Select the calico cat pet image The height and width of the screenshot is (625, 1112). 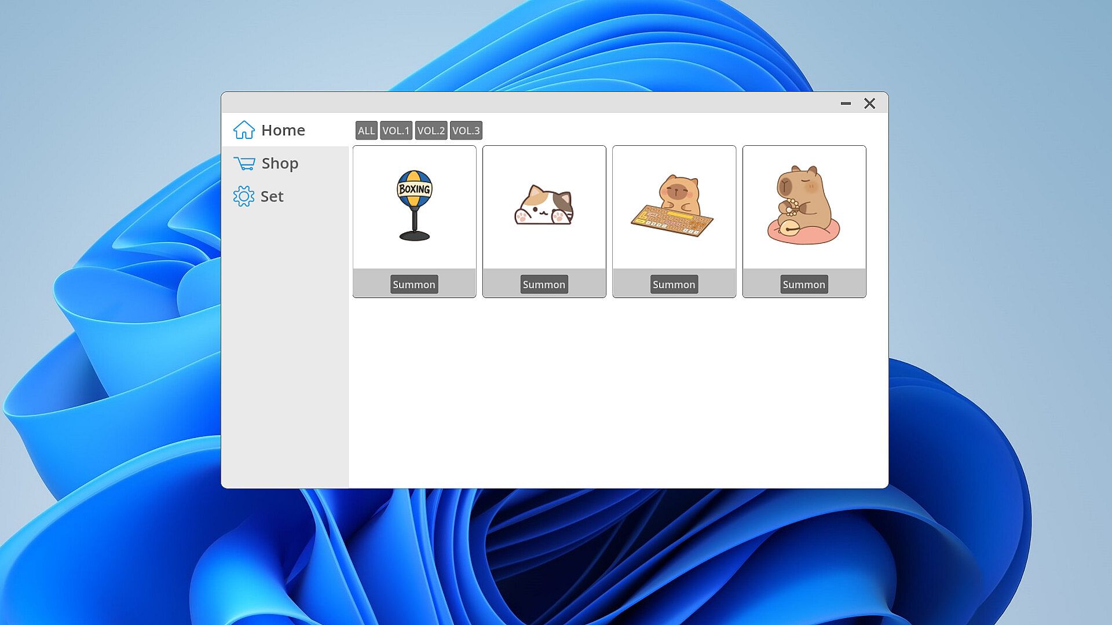pos(544,207)
